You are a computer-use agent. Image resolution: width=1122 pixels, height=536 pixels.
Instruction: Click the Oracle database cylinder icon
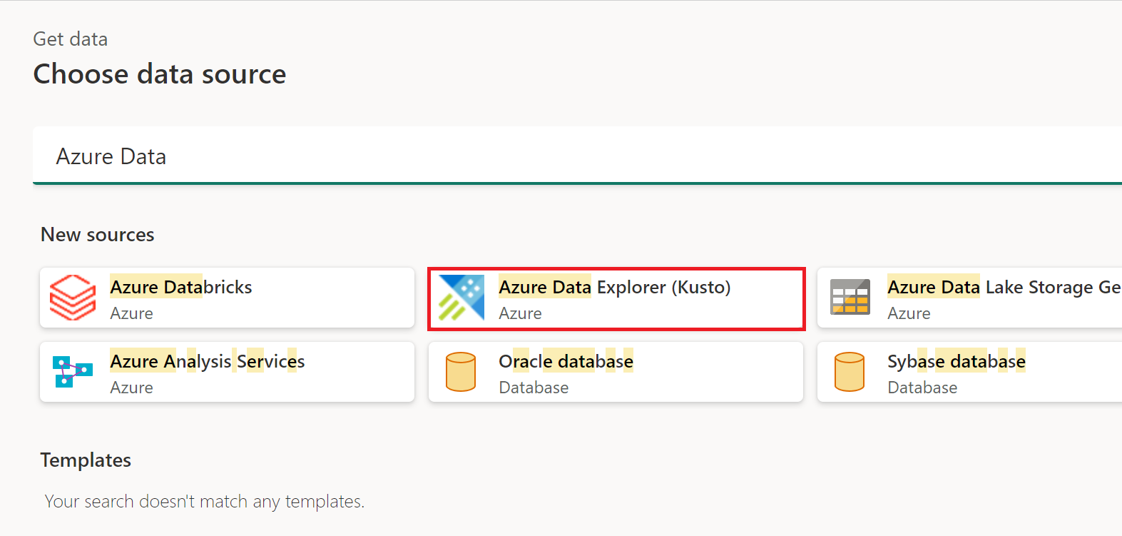coord(461,372)
